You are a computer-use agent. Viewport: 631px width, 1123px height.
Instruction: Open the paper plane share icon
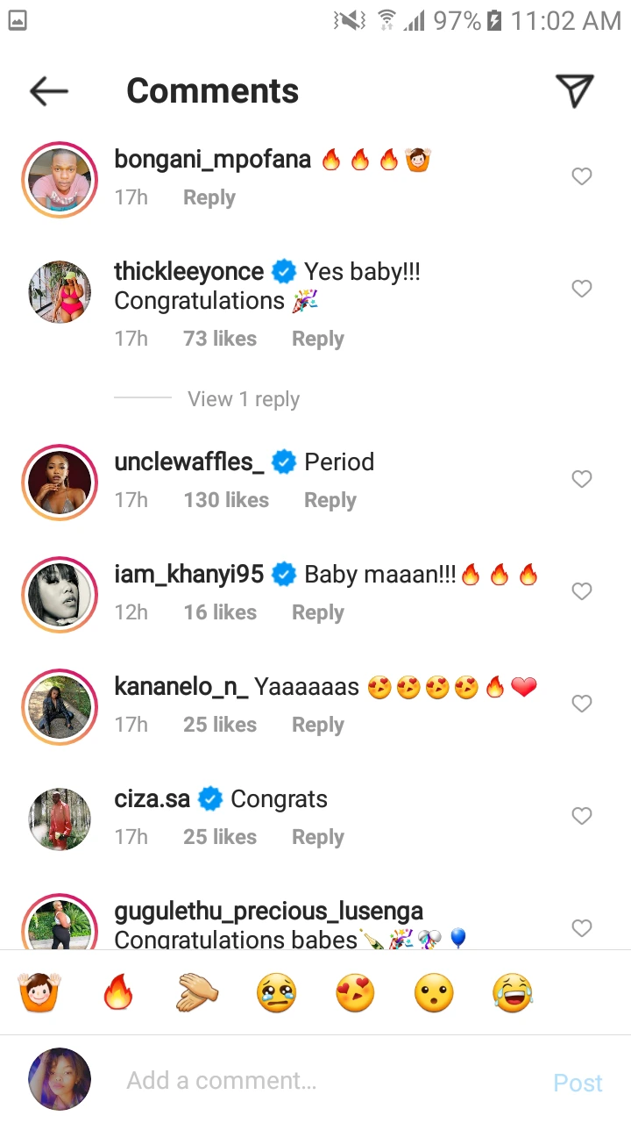(575, 90)
